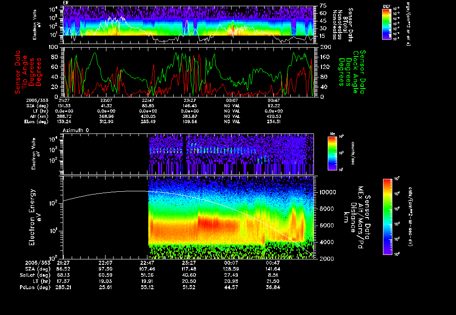Click inside the Azimuth 0 spectrogram panel
Viewport: 456px width, 315px height.
point(188,154)
